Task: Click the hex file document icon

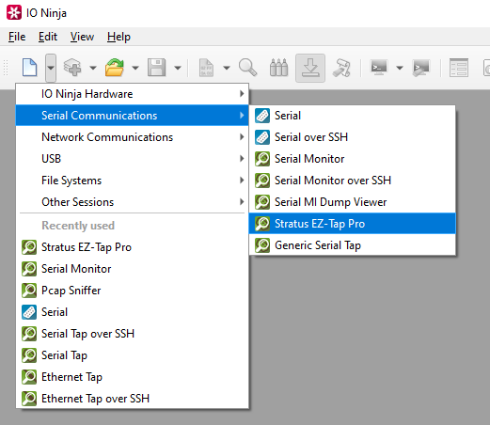Action: pos(206,68)
